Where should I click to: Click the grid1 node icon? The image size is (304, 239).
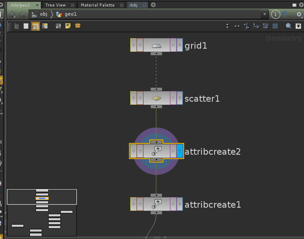(x=156, y=45)
